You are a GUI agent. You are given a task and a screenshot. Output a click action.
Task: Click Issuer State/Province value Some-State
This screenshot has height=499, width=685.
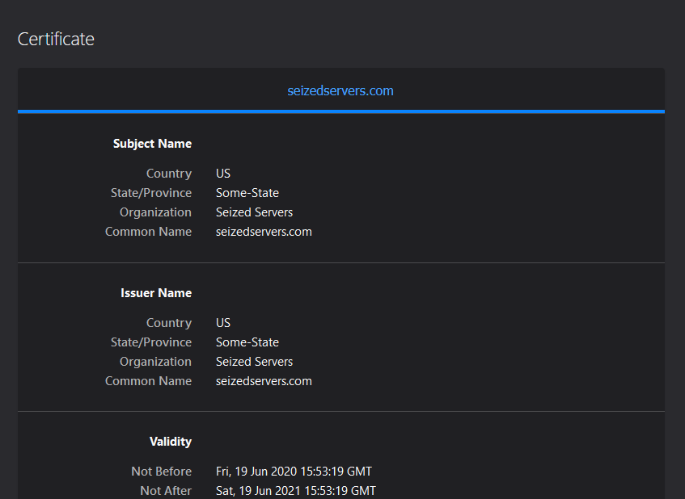click(247, 342)
